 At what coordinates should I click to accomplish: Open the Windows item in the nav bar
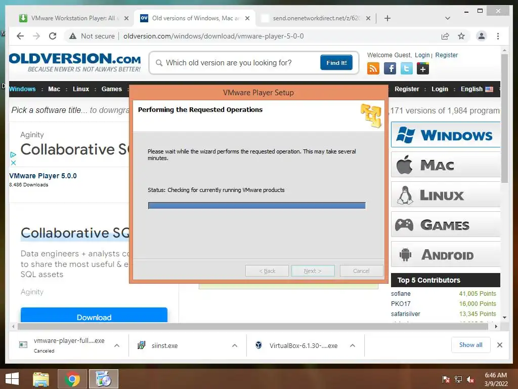click(x=22, y=89)
